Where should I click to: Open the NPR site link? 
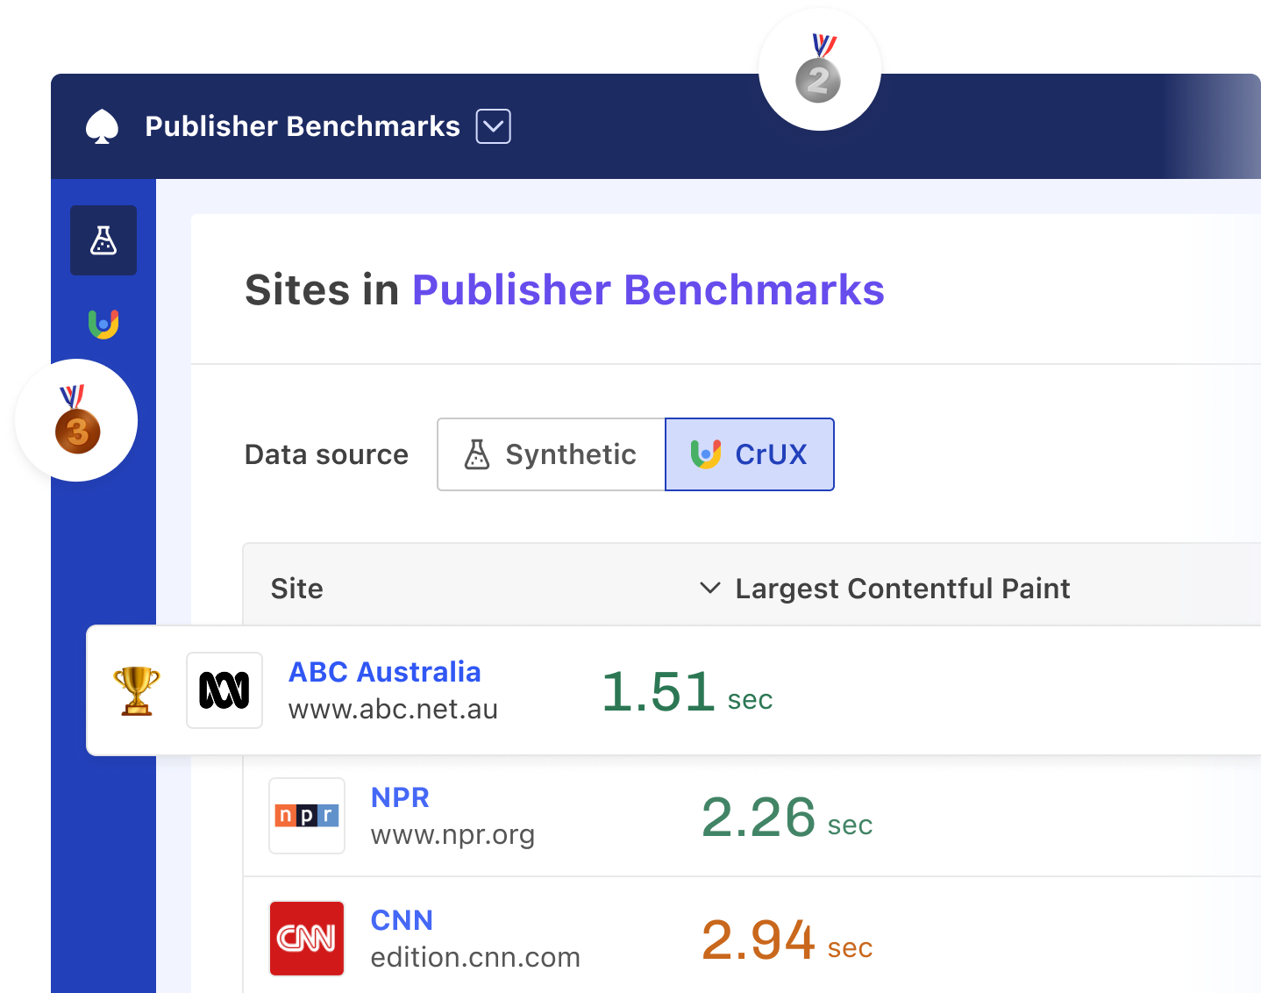coord(400,797)
